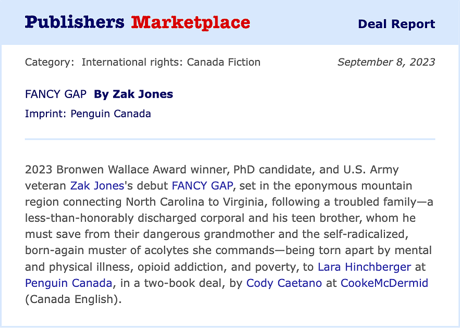Visit the CookeMcDermid agency link
The width and height of the screenshot is (460, 328).
coord(384,283)
